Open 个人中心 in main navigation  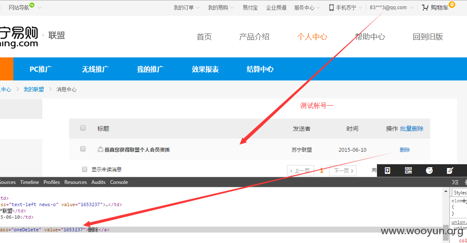coord(312,36)
